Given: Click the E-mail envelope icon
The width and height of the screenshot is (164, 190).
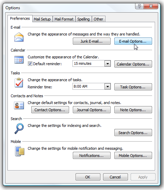Looking at the screenshot, I should click(x=19, y=37).
